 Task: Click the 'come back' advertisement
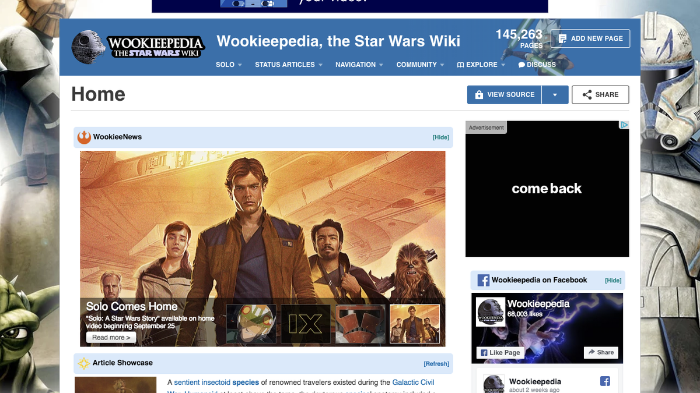pyautogui.click(x=547, y=189)
